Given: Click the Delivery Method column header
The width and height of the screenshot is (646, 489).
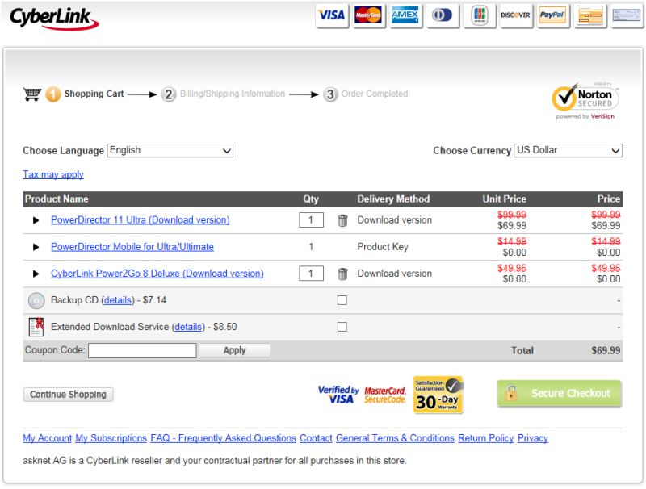Looking at the screenshot, I should point(393,199).
